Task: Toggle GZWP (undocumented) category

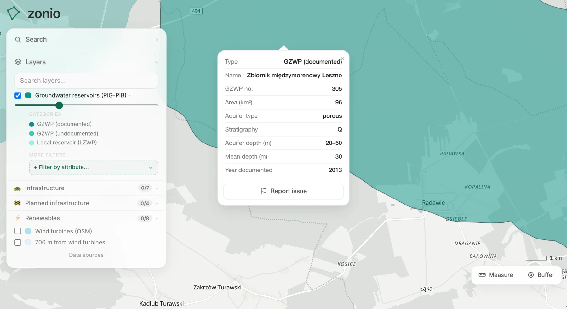Action: (x=64, y=133)
